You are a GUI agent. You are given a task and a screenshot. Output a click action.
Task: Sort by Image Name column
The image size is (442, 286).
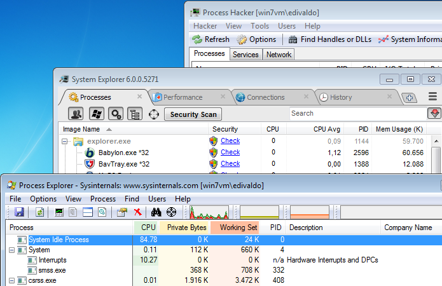click(x=134, y=129)
